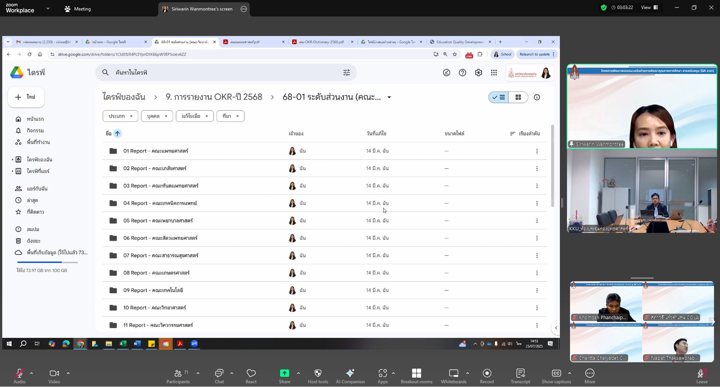Click the green Share screen icon
The height and width of the screenshot is (387, 720).
[284, 373]
